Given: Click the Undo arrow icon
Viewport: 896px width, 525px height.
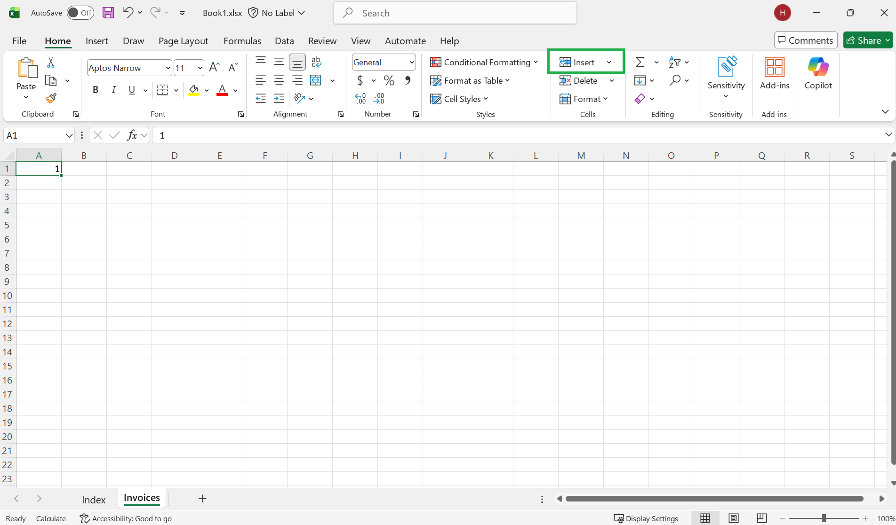Looking at the screenshot, I should pos(128,13).
